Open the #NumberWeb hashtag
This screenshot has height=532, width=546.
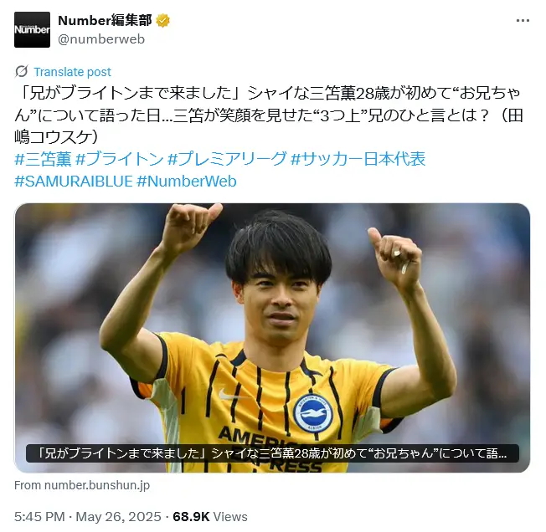pyautogui.click(x=187, y=182)
